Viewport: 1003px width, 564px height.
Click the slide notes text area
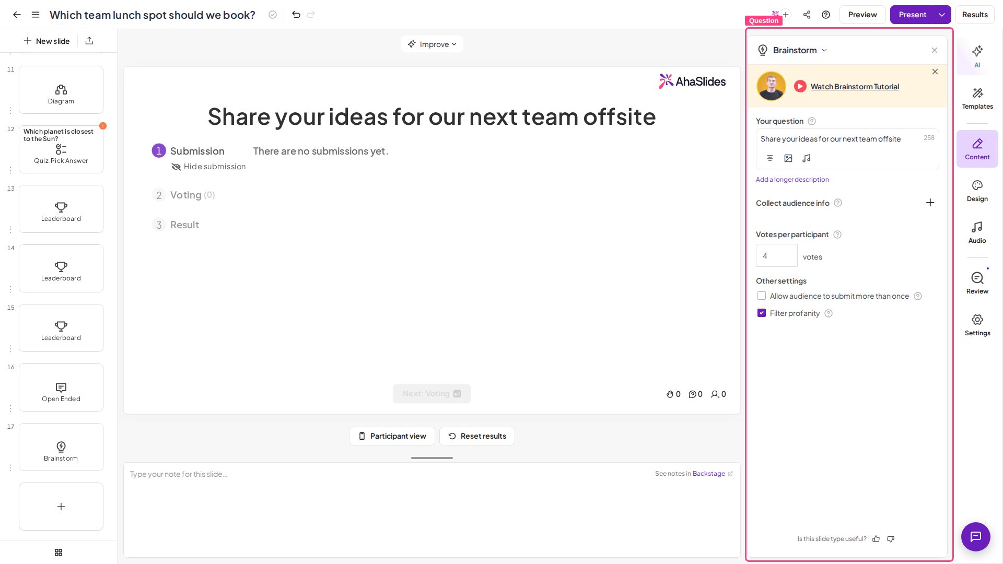click(x=432, y=510)
